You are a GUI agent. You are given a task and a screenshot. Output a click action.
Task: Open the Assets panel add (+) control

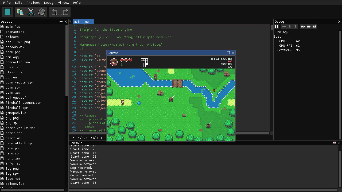click(x=61, y=21)
